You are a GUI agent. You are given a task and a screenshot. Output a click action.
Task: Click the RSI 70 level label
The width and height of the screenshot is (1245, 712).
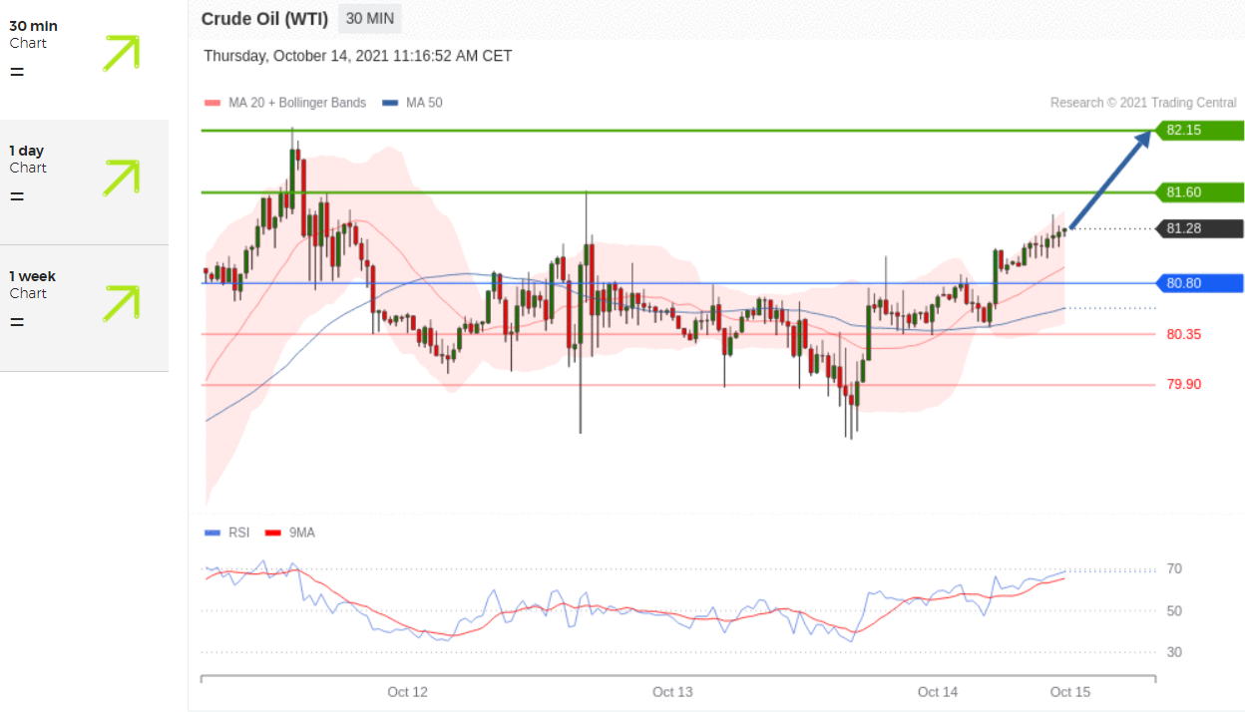pyautogui.click(x=1174, y=569)
